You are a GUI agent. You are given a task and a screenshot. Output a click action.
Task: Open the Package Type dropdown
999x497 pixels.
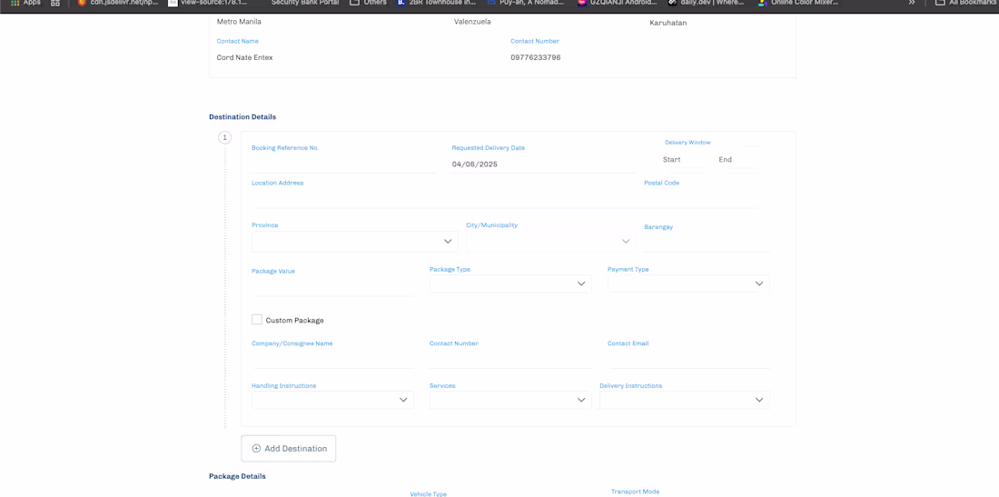click(510, 283)
